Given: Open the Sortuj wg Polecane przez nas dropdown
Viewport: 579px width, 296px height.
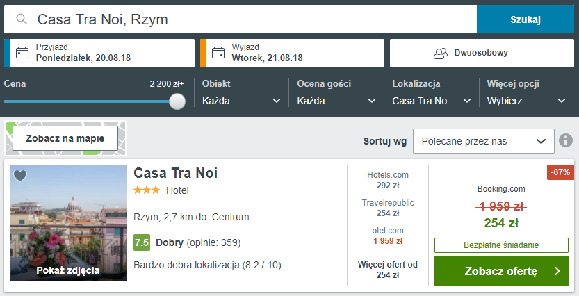Looking at the screenshot, I should (483, 141).
